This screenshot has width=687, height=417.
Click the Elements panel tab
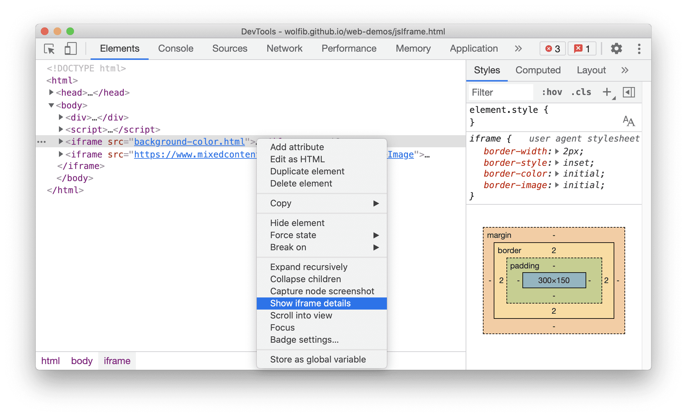tap(119, 48)
